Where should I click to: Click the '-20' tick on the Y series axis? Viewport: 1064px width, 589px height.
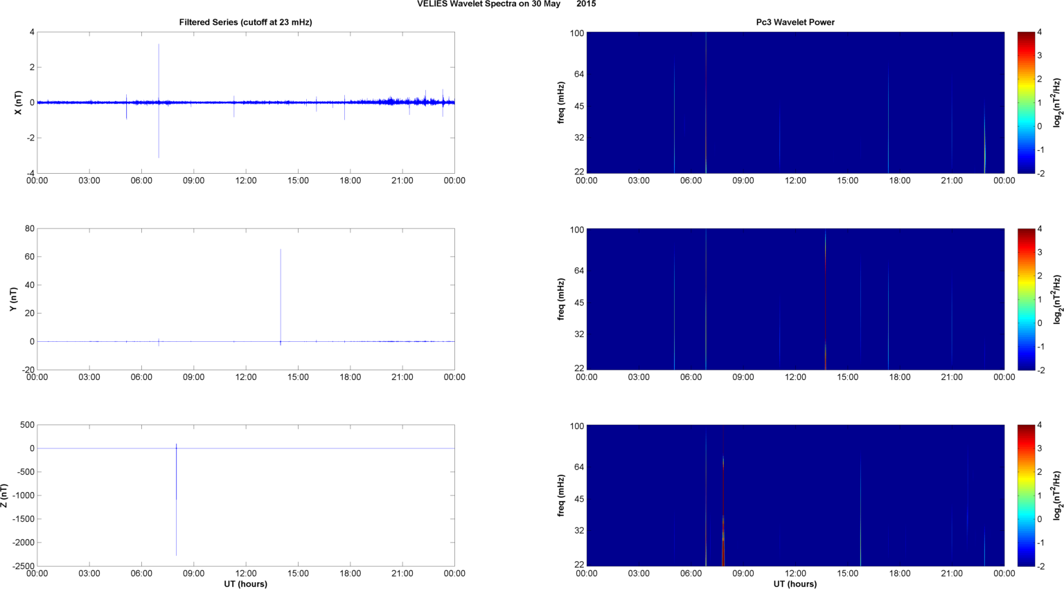(x=28, y=370)
